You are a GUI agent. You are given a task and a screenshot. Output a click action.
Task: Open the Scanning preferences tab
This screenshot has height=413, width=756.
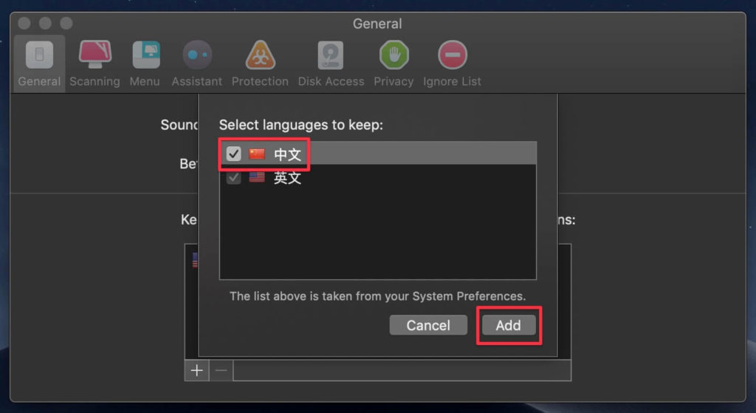coord(94,64)
